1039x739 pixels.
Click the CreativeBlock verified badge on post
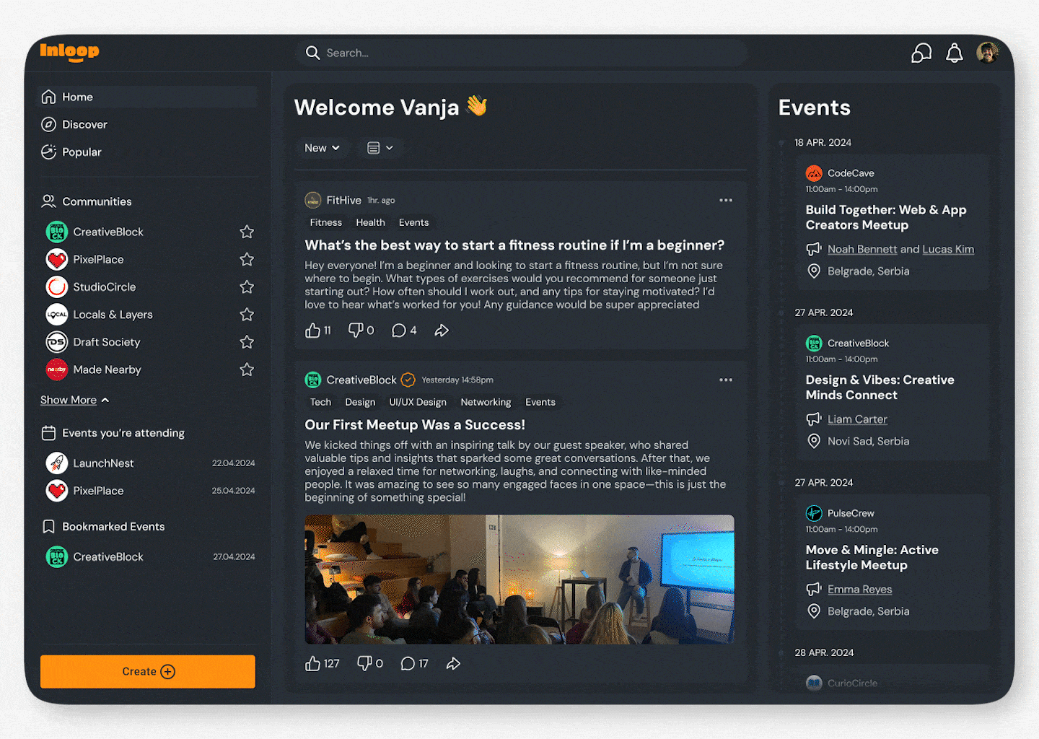click(x=408, y=380)
